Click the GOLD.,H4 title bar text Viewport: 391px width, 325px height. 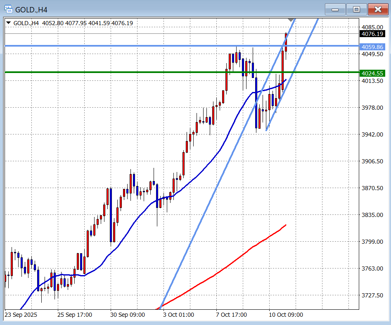pyautogui.click(x=31, y=9)
